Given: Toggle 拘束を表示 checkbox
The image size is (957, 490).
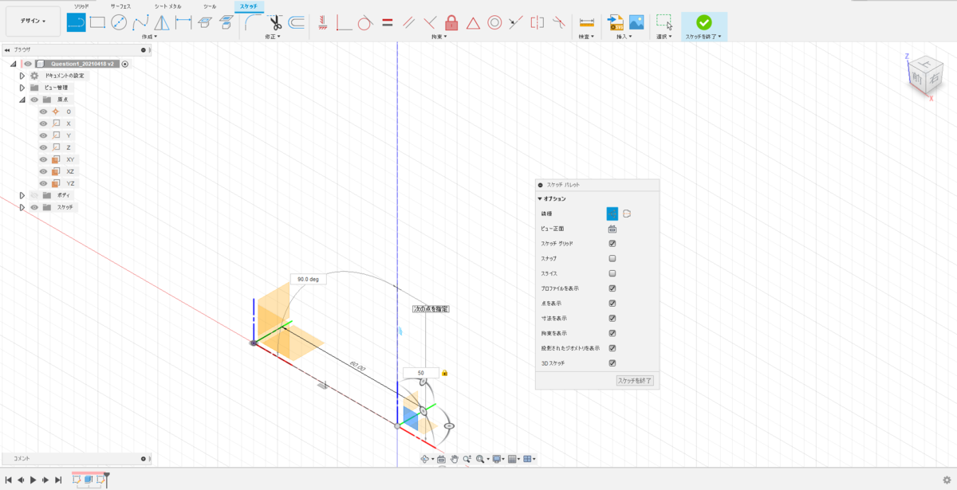Looking at the screenshot, I should click(612, 333).
